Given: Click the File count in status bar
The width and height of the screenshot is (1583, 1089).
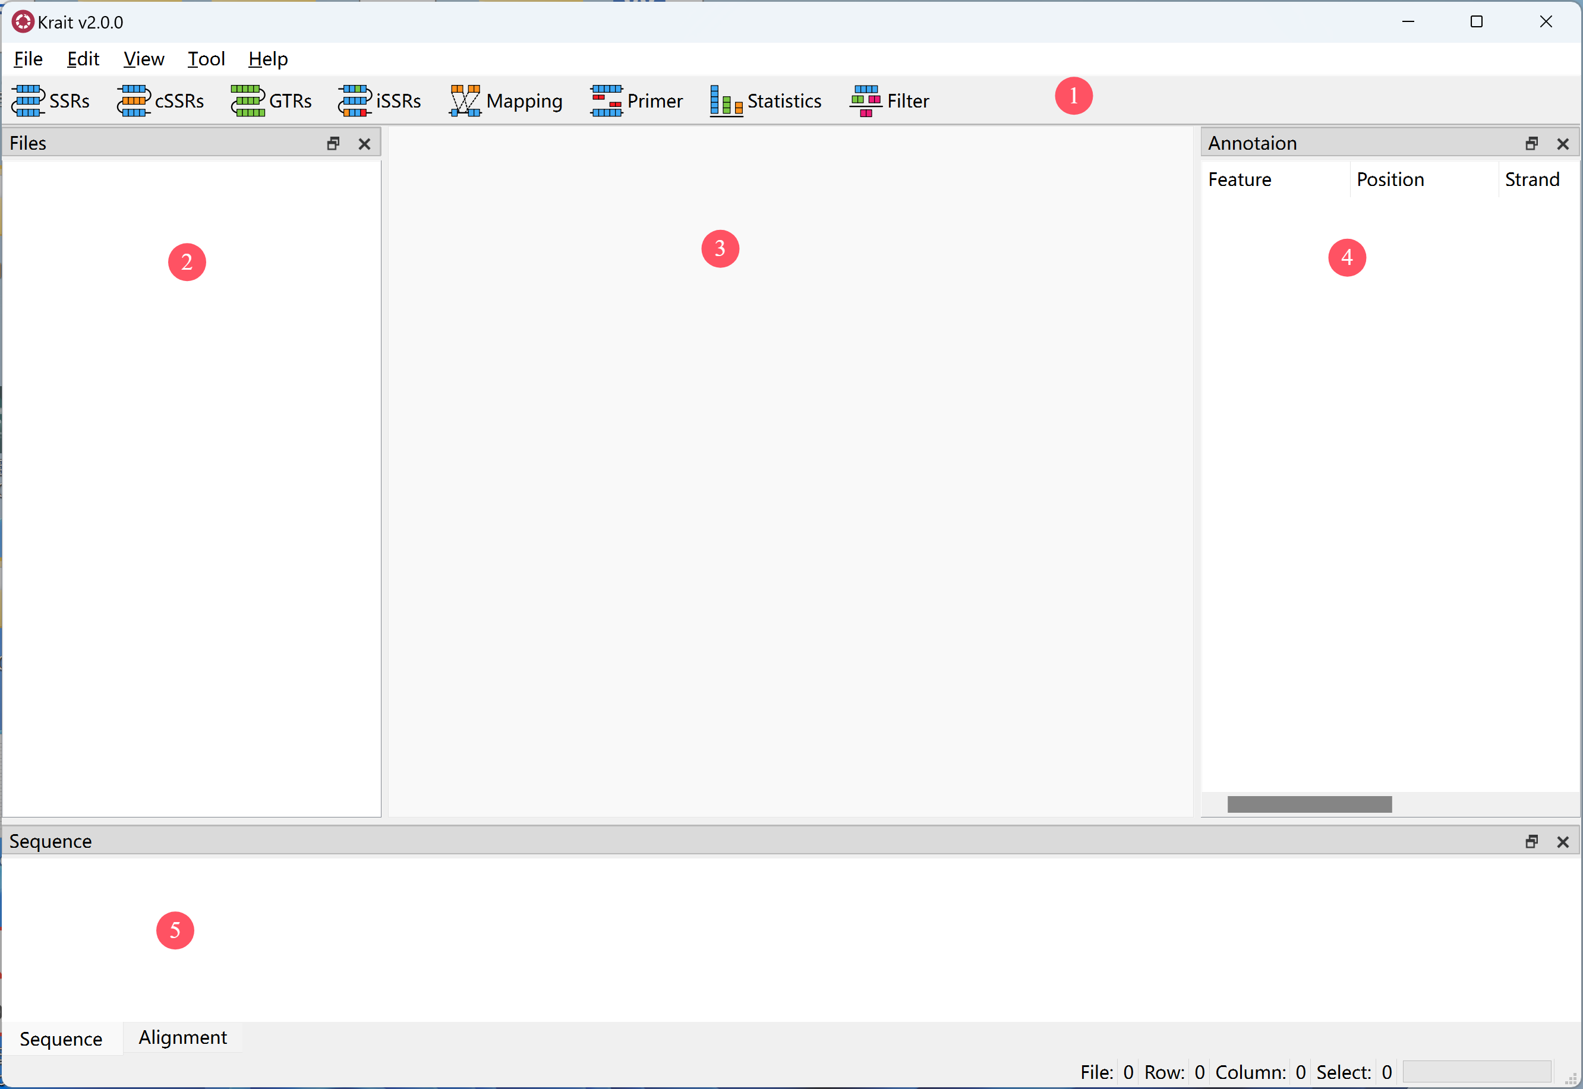Looking at the screenshot, I should 1128,1072.
